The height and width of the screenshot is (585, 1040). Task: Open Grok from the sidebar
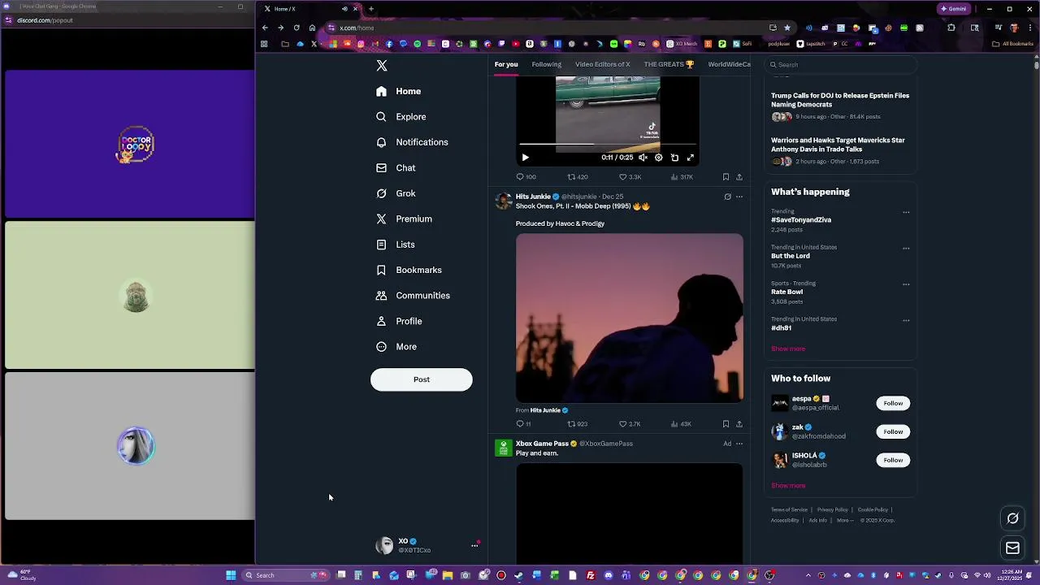(x=396, y=193)
